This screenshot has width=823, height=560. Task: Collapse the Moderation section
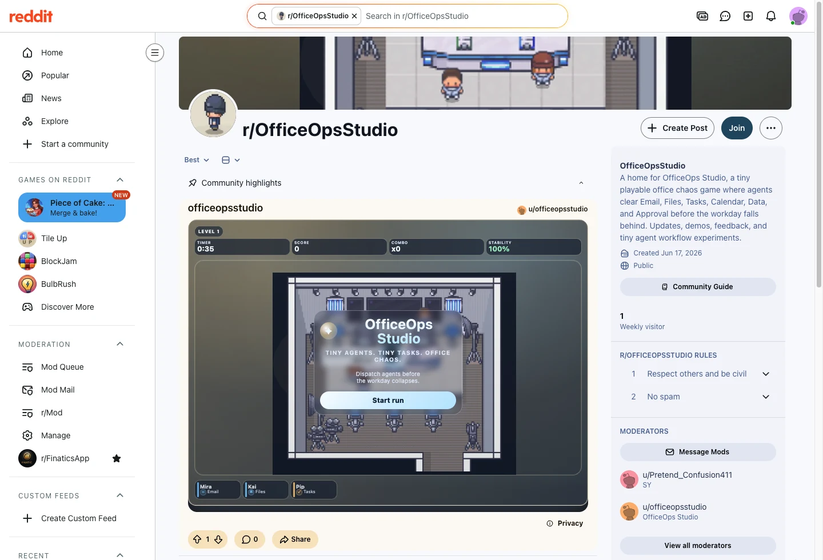120,344
